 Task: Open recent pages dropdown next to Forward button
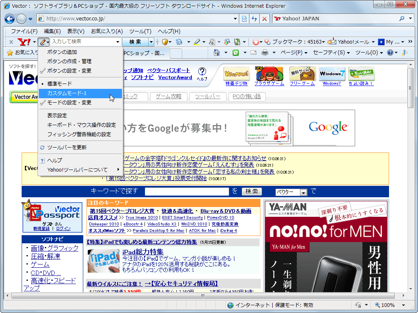30,19
